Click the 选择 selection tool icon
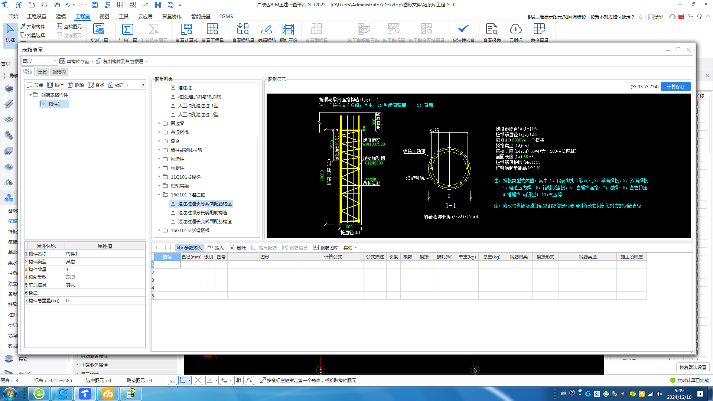The height and width of the screenshot is (401, 713). click(10, 33)
